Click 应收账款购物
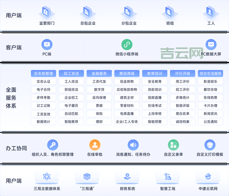 (x=127, y=89)
